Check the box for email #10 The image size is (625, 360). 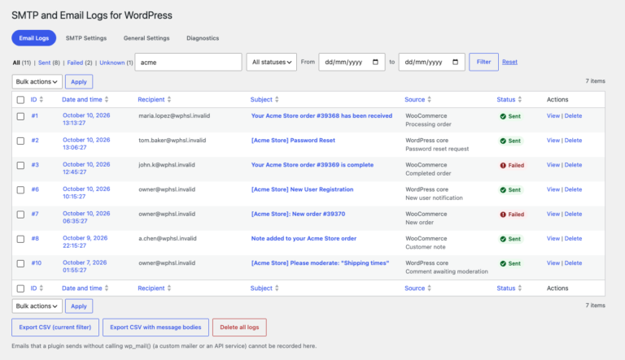[20, 263]
